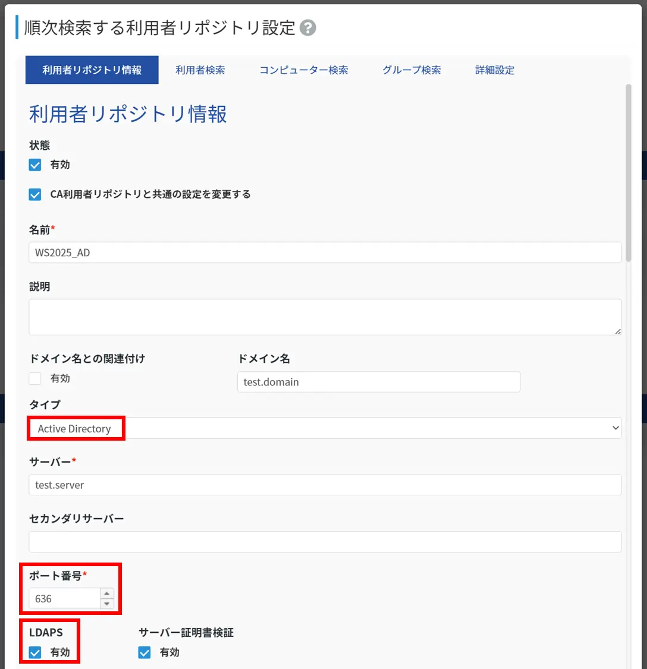Focus the 説明 text area
Image resolution: width=647 pixels, height=669 pixels.
coord(325,317)
